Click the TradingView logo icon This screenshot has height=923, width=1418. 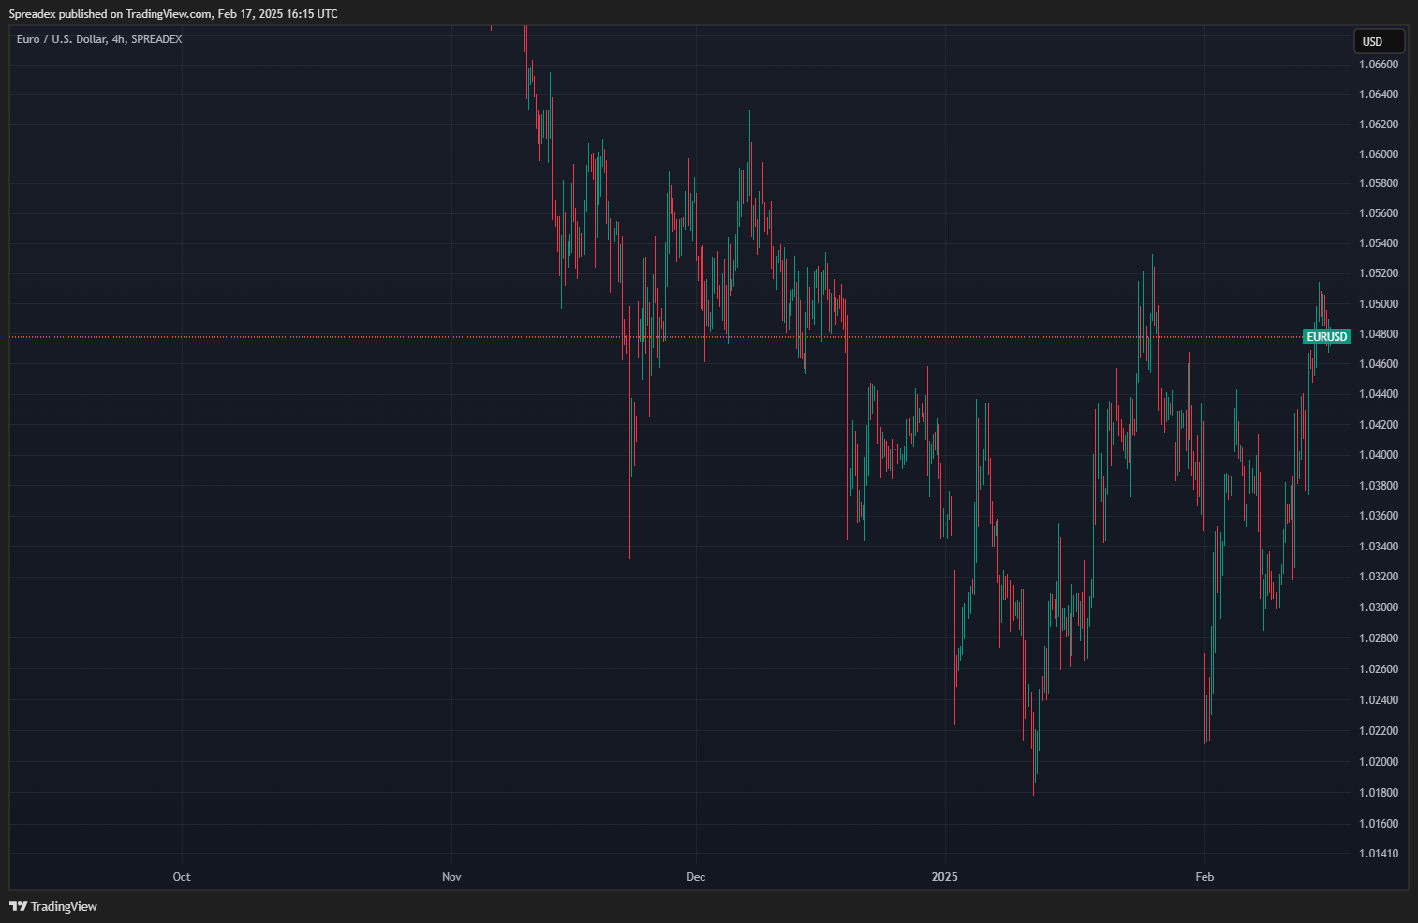click(18, 906)
